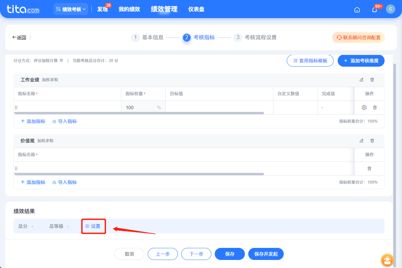402x268 pixels.
Task: Open the home icon in top bar
Action: pyautogui.click(x=357, y=9)
